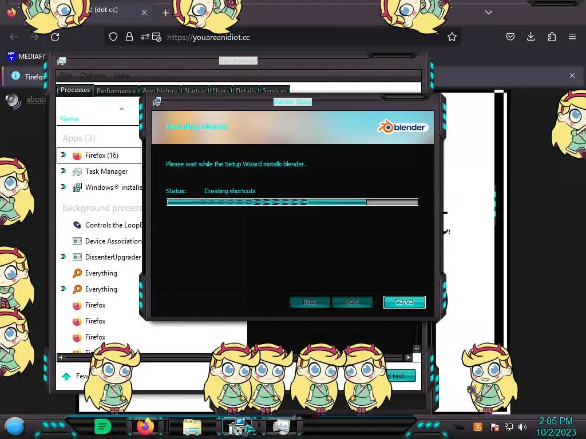Open Task Manager Options menu

coord(93,76)
